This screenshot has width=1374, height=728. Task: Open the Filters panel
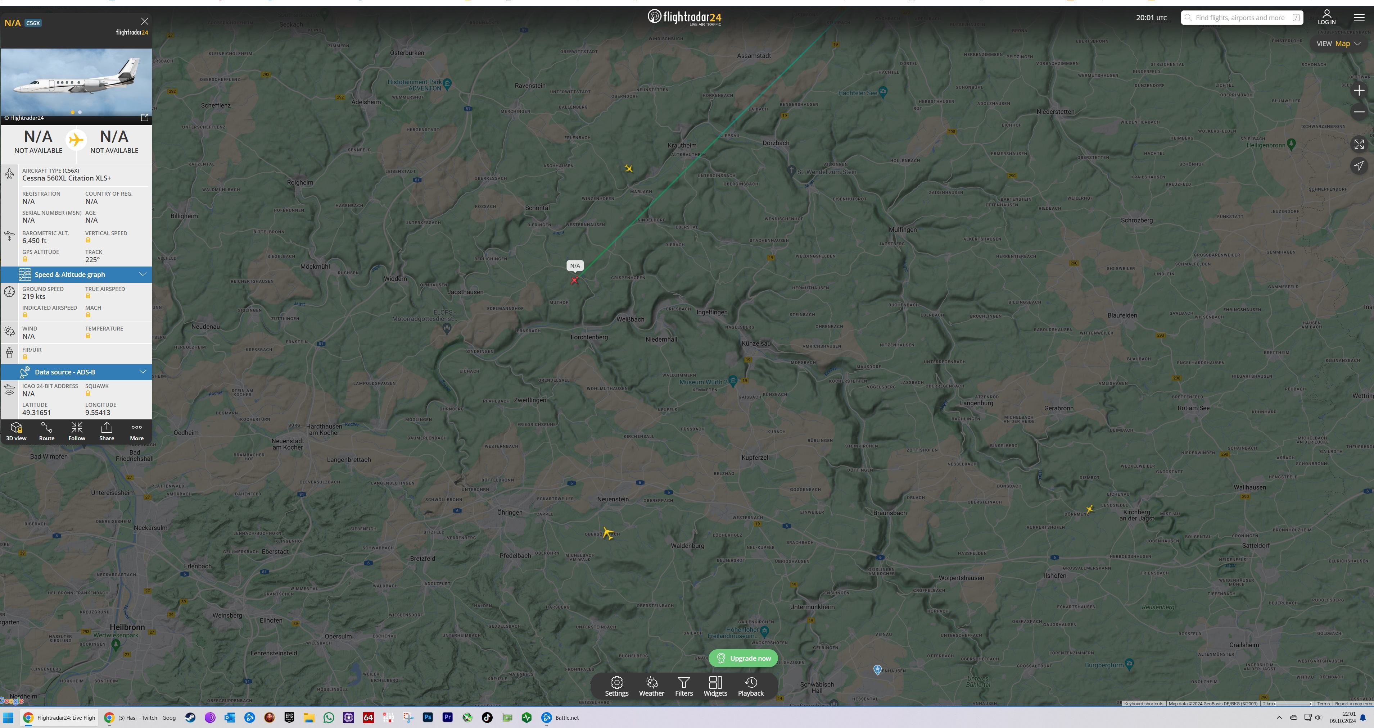[684, 686]
